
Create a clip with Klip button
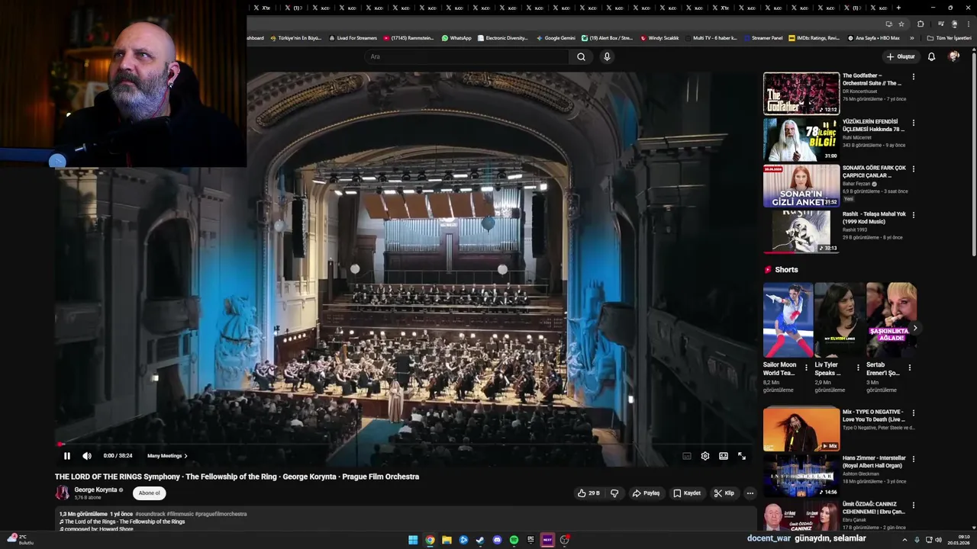tap(724, 493)
